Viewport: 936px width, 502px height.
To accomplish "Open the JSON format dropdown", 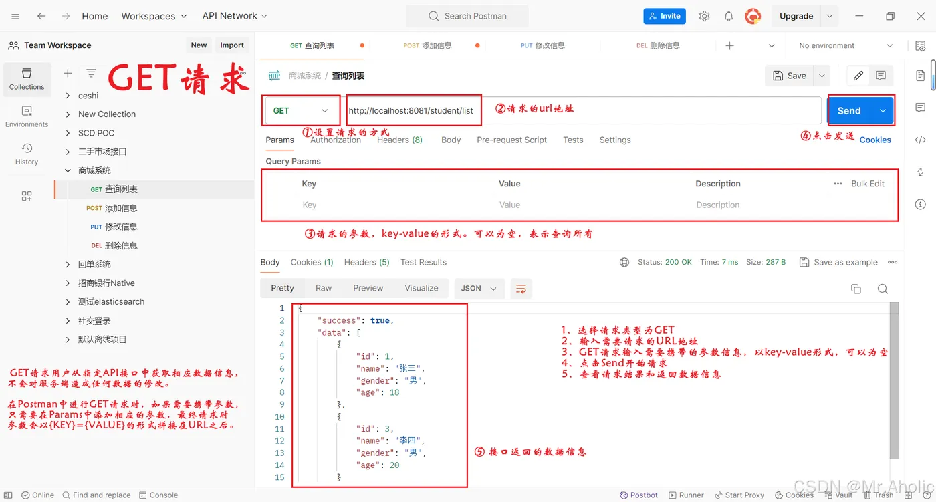I will pos(479,289).
